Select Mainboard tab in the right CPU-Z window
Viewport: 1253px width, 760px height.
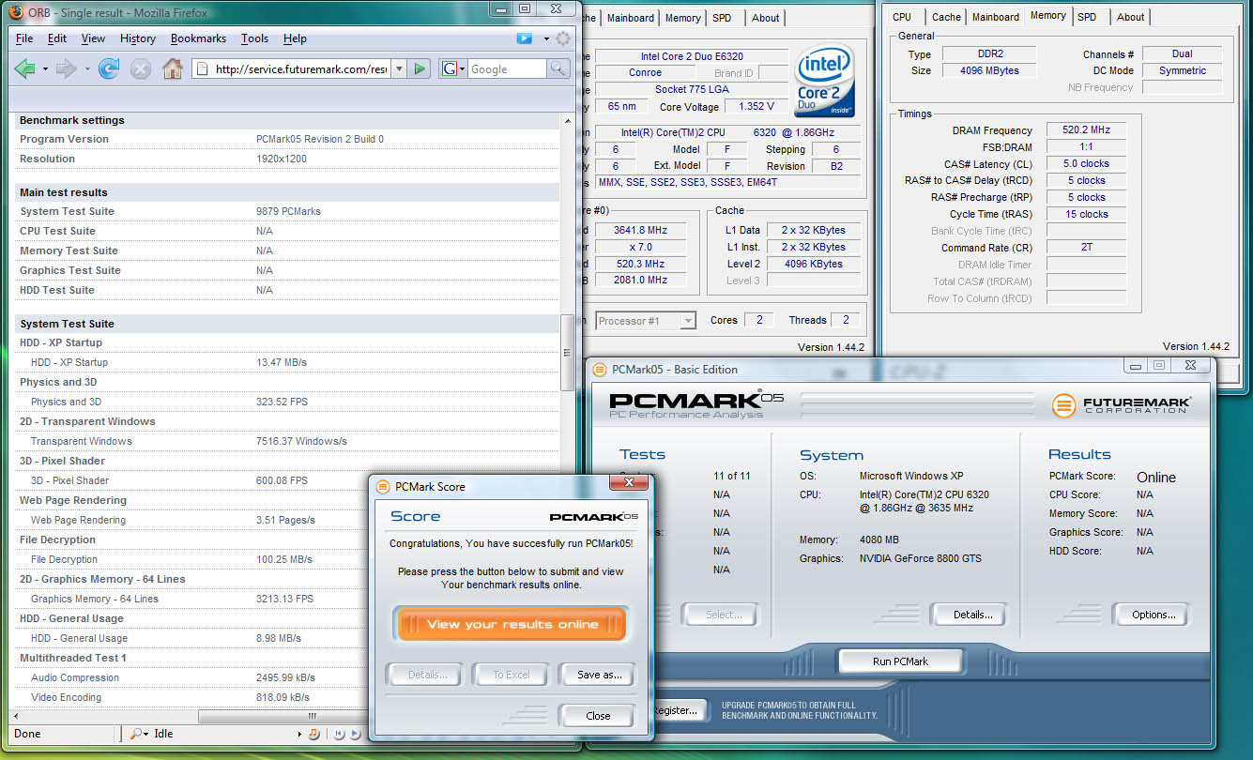click(x=996, y=17)
